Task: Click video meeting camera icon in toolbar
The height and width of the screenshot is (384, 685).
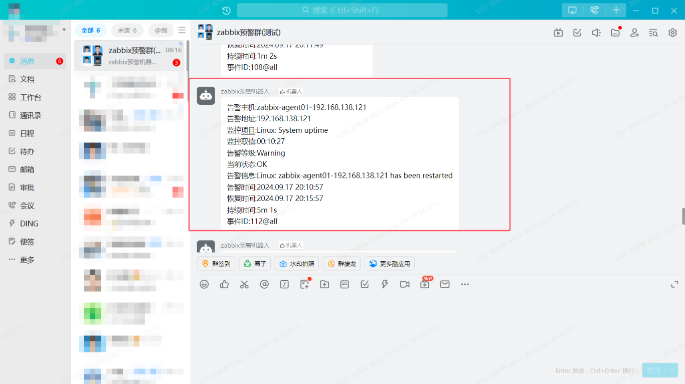Action: pyautogui.click(x=405, y=284)
